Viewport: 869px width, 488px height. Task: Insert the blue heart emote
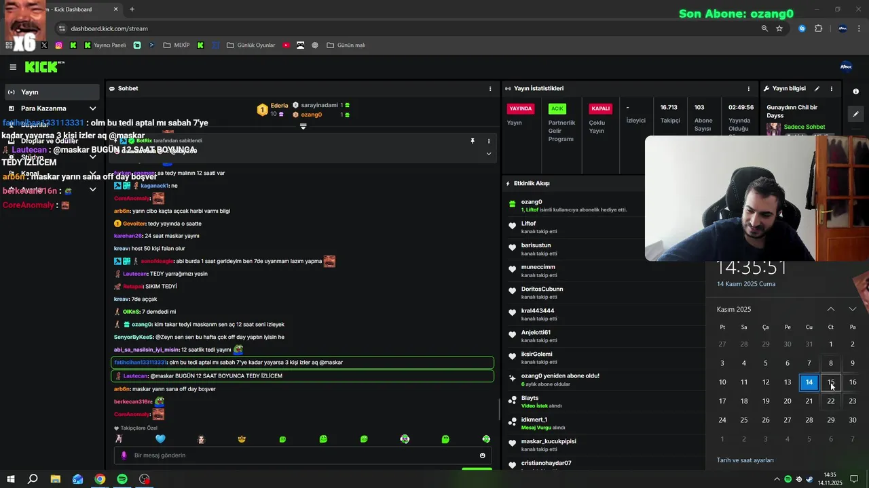click(160, 439)
